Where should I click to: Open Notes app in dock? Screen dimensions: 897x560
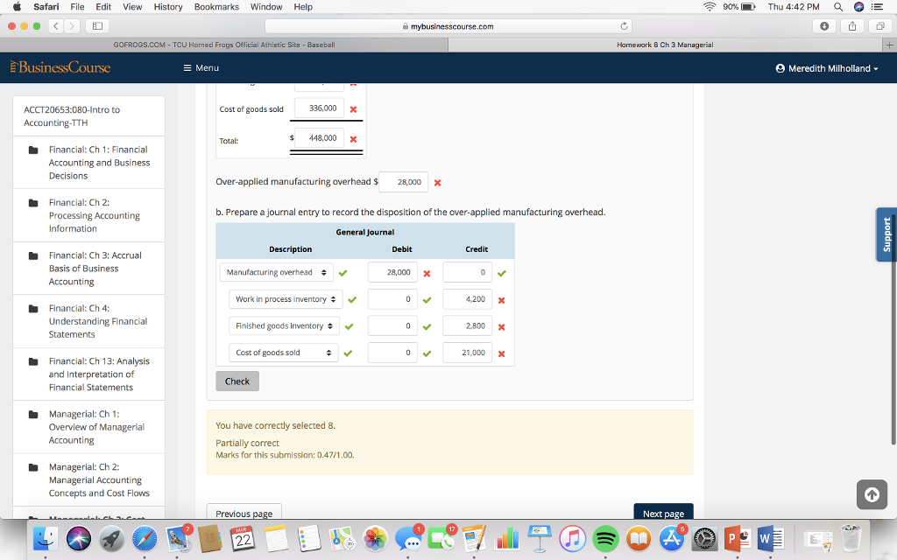pos(276,539)
